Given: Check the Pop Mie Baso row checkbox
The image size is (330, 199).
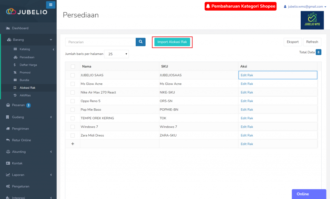Looking at the screenshot, I should (x=73, y=110).
